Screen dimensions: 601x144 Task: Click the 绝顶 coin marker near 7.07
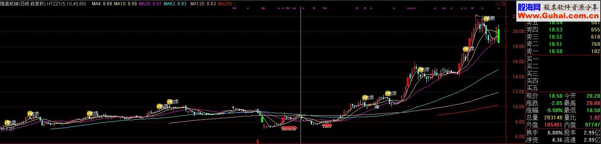[x=10, y=122]
